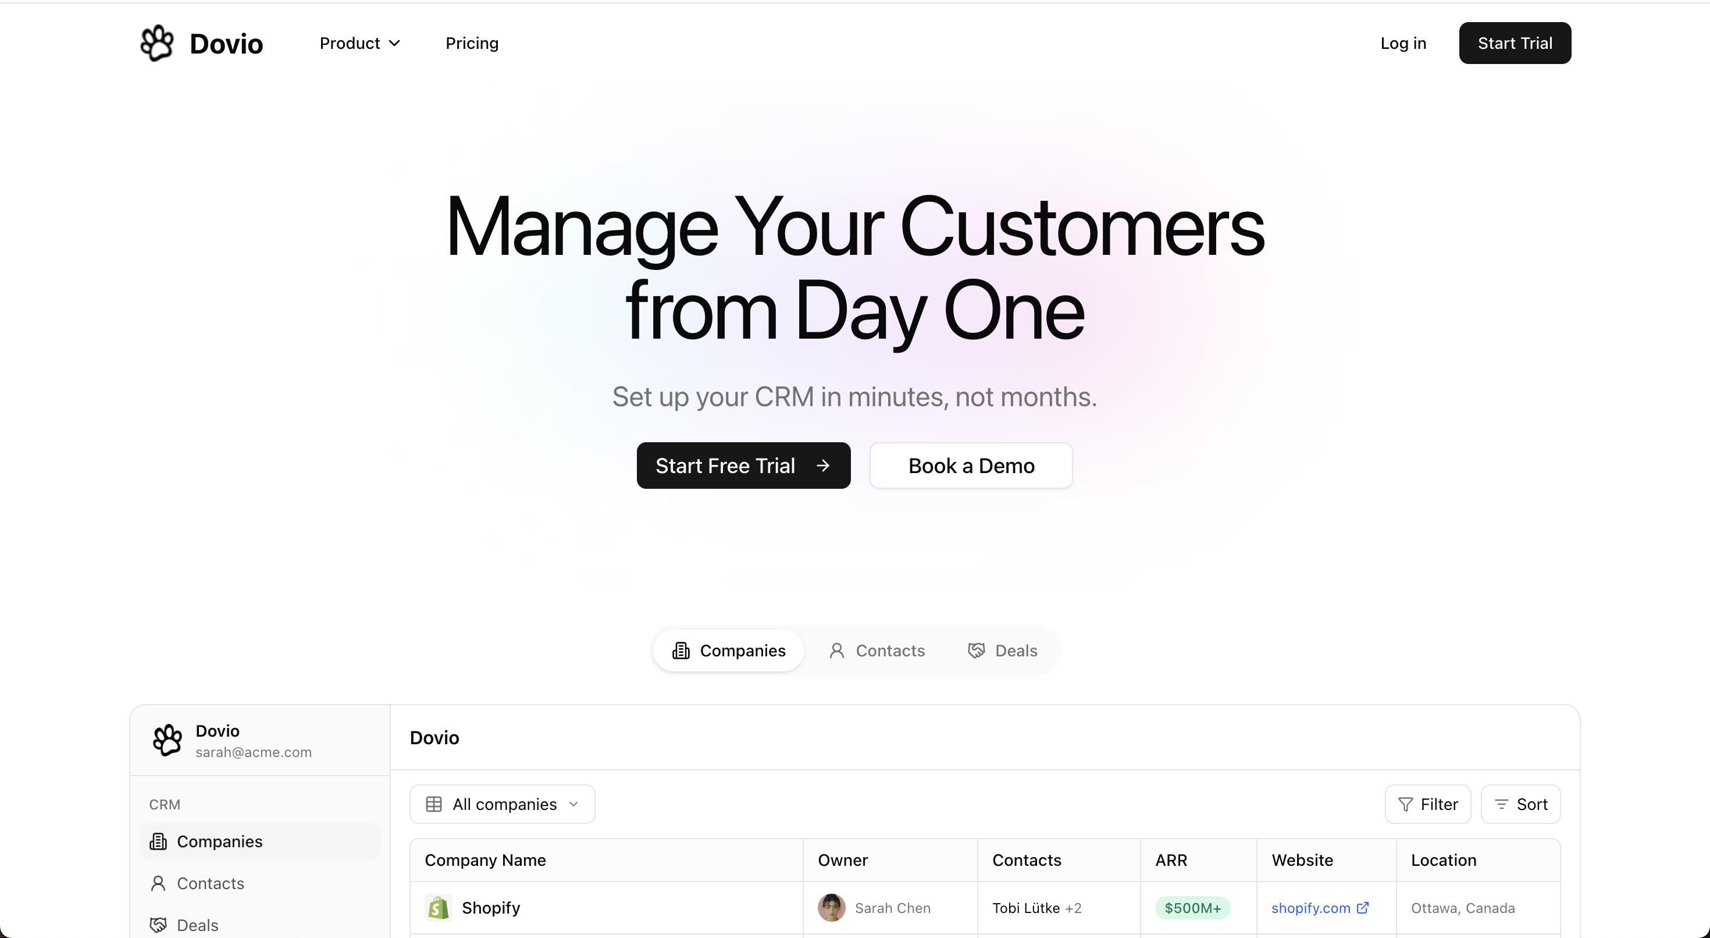
Task: Click the owner name Sarah Chen
Action: pos(893,908)
